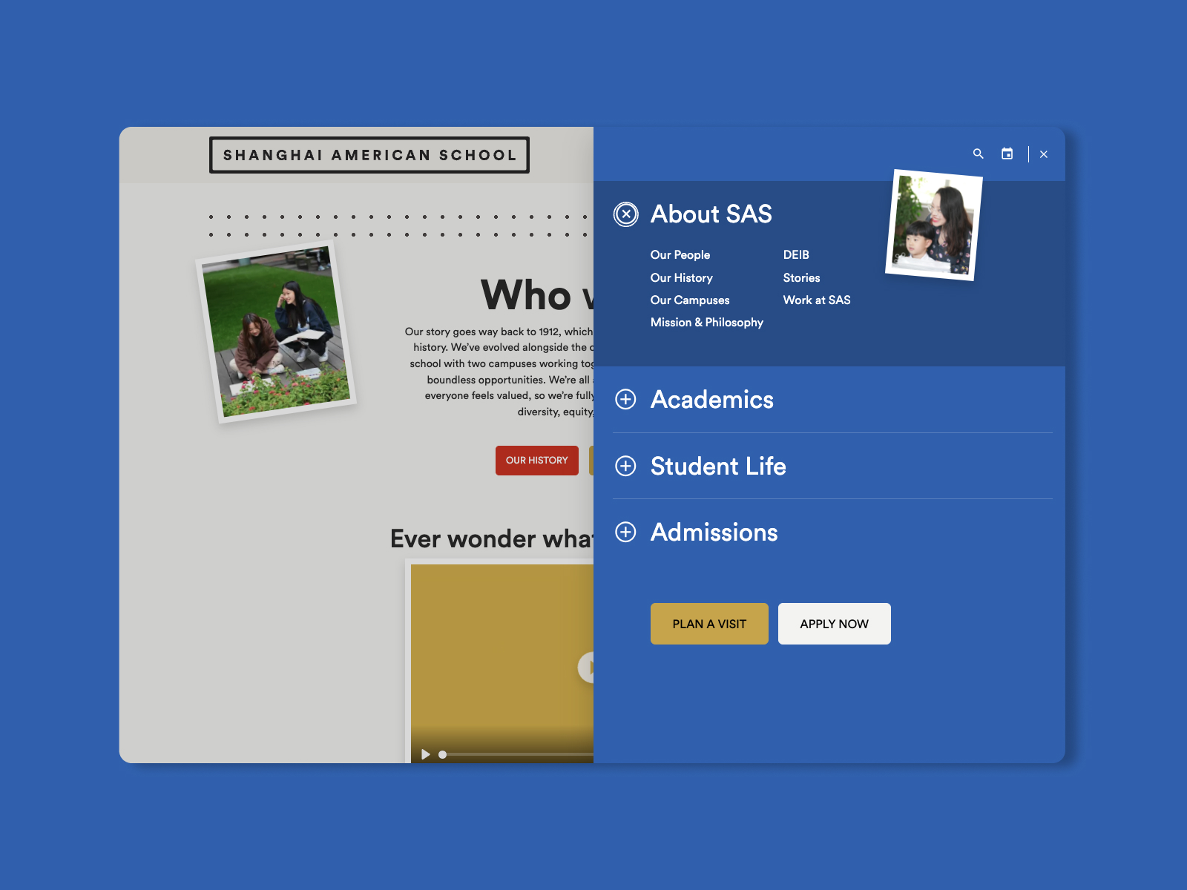1187x890 pixels.
Task: Open the DEIB menu item
Action: point(796,255)
